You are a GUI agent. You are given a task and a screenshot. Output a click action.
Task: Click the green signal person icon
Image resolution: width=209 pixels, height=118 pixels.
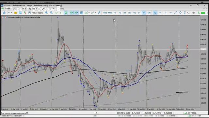pyautogui.click(x=199, y=13)
